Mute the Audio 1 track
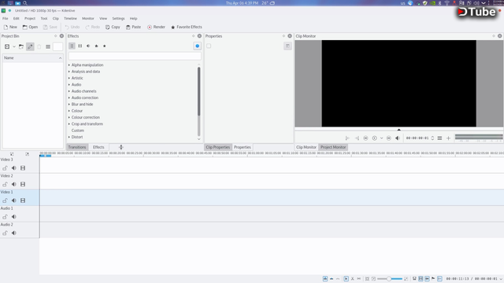The image size is (504, 283). pos(14,217)
